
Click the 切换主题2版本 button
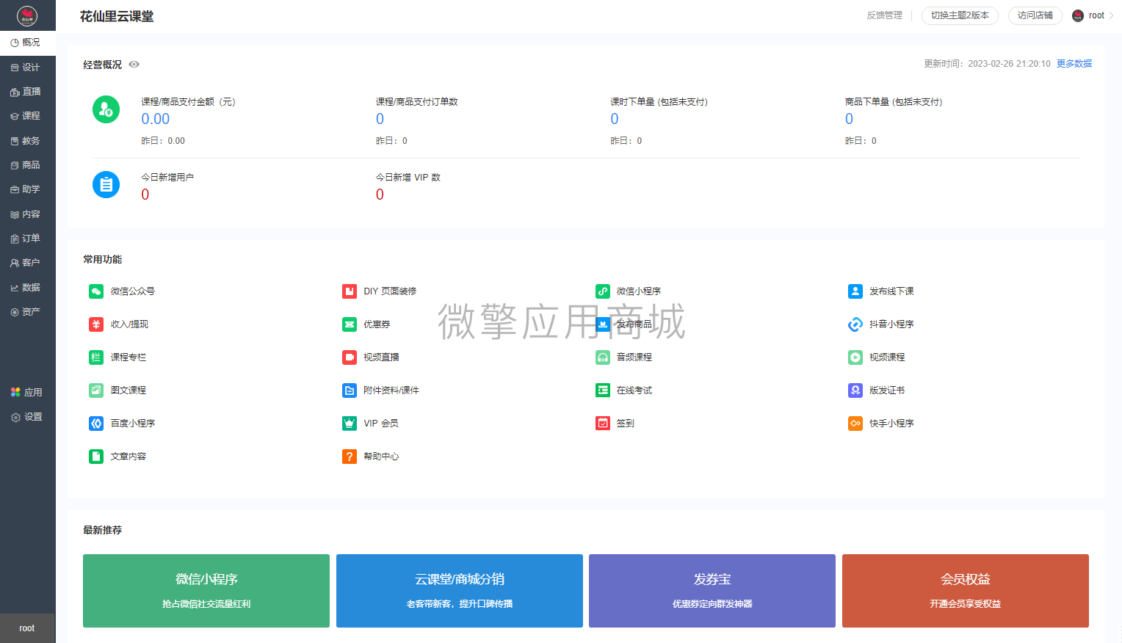coord(960,15)
